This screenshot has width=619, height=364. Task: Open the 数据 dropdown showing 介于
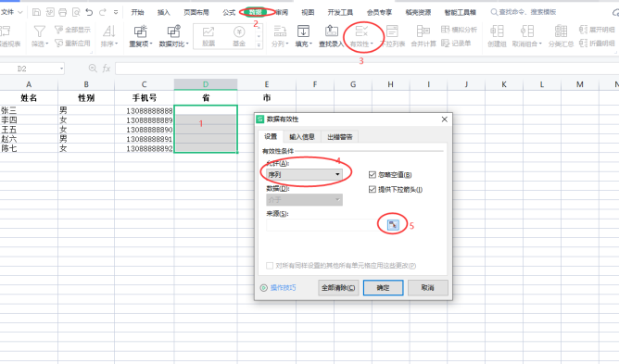click(304, 200)
